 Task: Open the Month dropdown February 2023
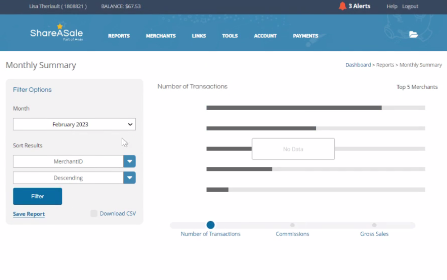pyautogui.click(x=74, y=125)
